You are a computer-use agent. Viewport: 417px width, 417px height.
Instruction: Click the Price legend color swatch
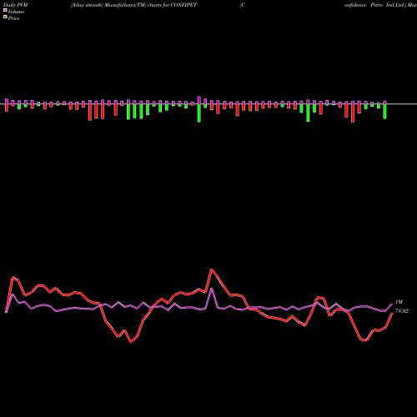pyautogui.click(x=5, y=18)
